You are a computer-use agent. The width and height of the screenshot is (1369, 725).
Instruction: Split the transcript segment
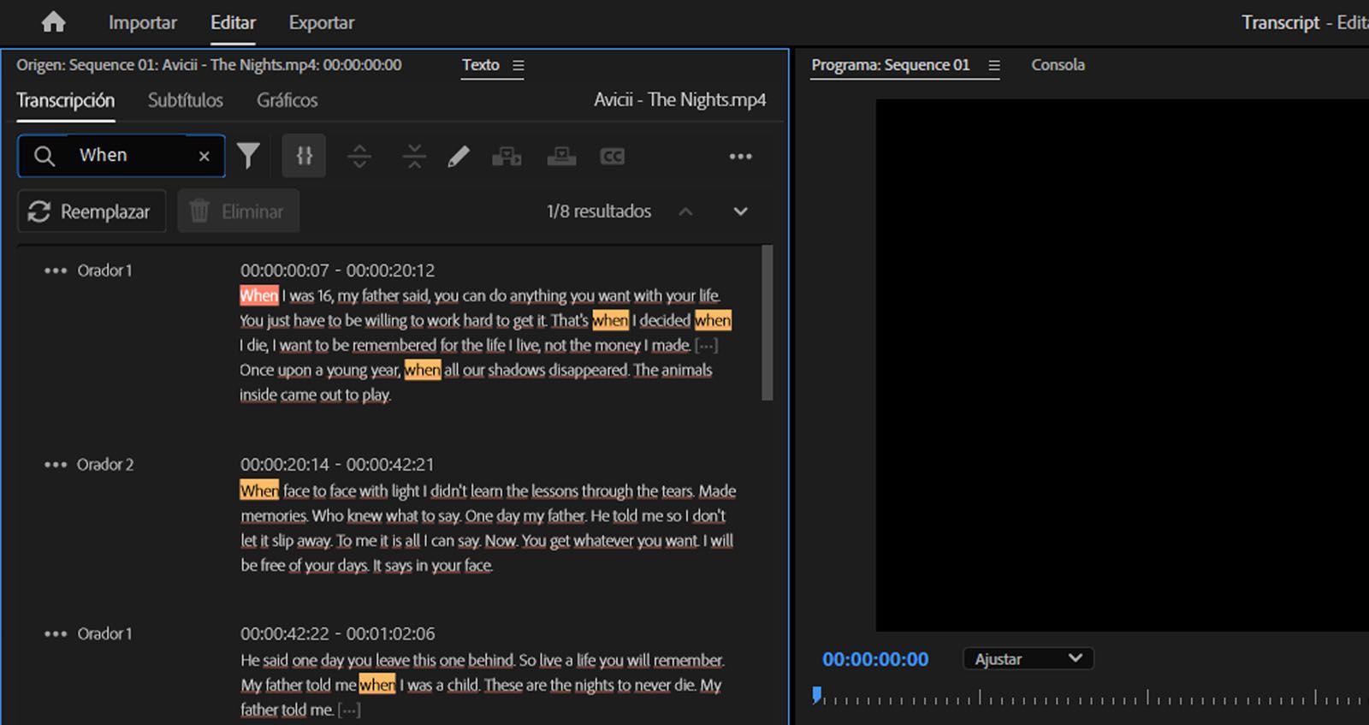(x=359, y=156)
